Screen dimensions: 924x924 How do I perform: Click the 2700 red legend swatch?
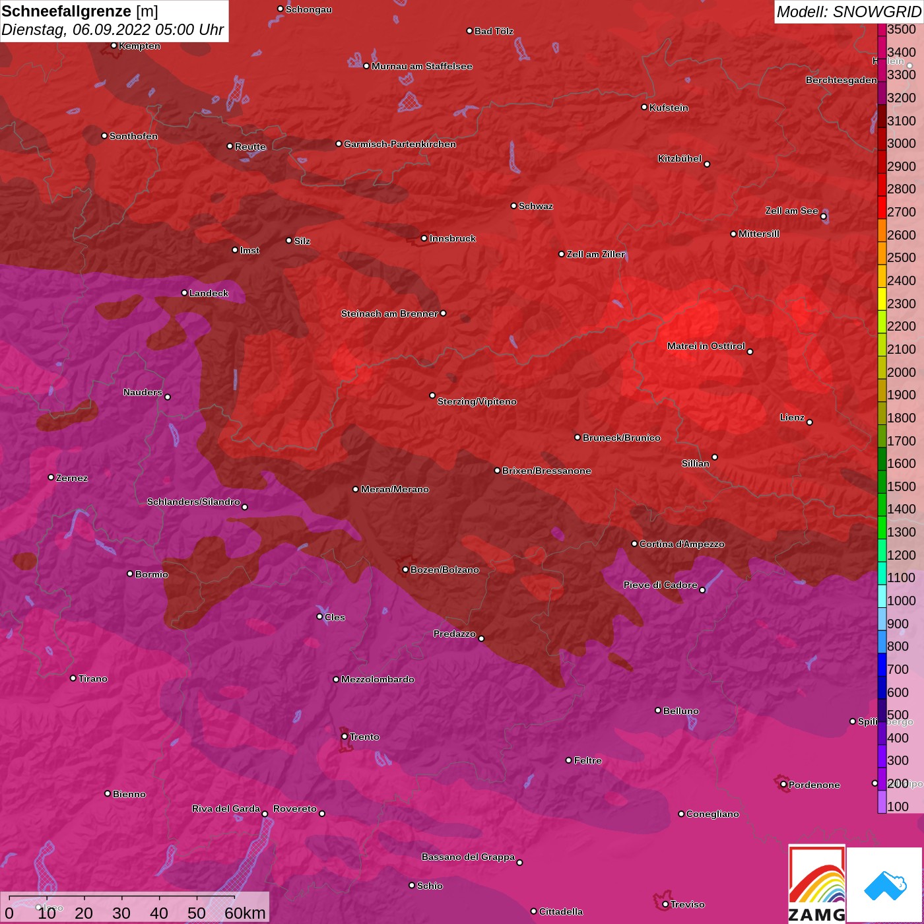[882, 207]
